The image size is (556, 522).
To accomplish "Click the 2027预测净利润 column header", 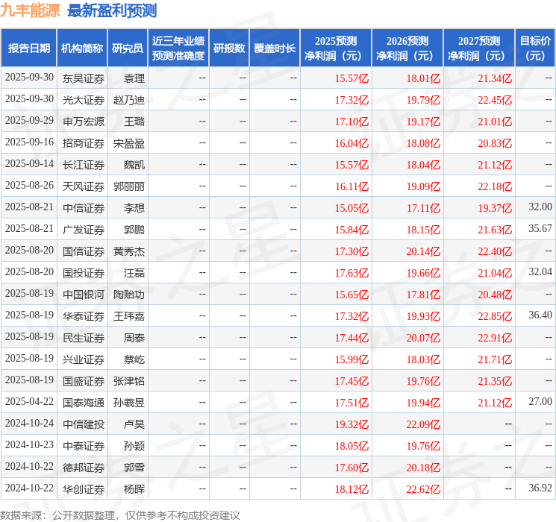I will coord(478,48).
